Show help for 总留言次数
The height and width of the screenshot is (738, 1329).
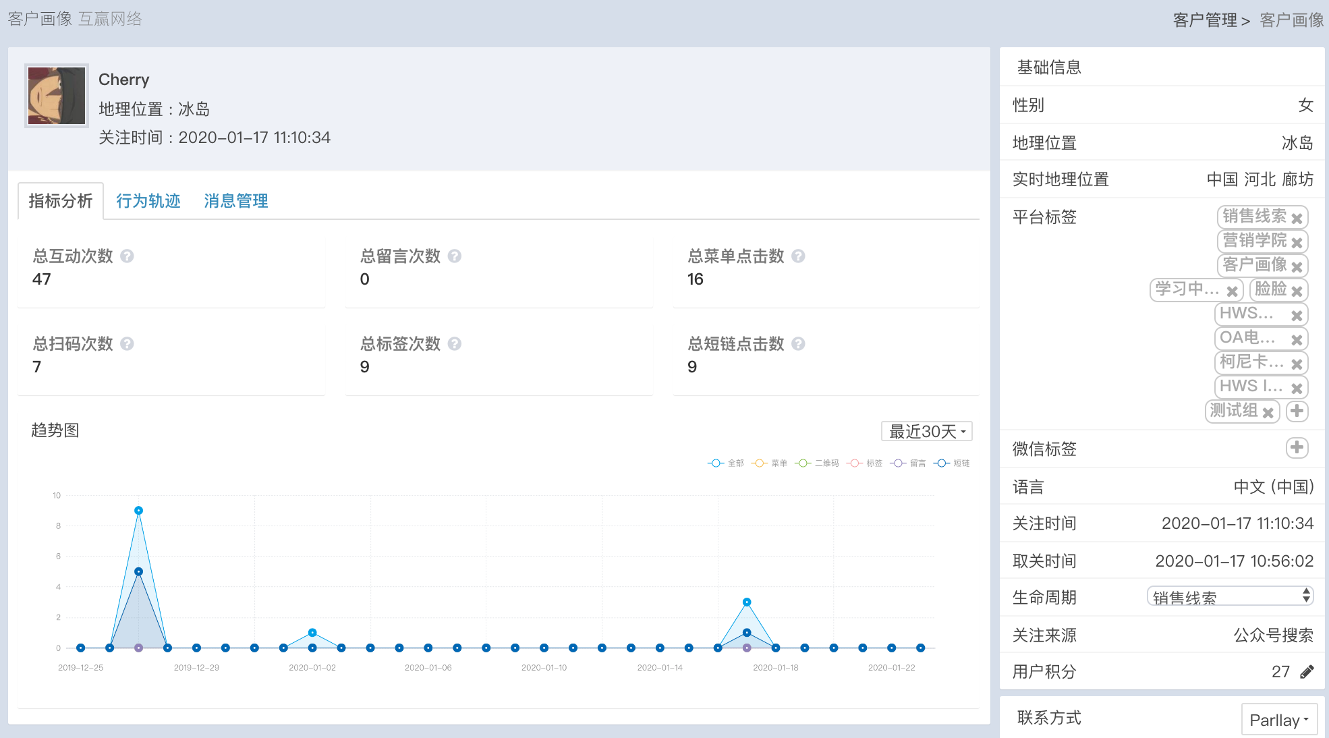pos(455,256)
